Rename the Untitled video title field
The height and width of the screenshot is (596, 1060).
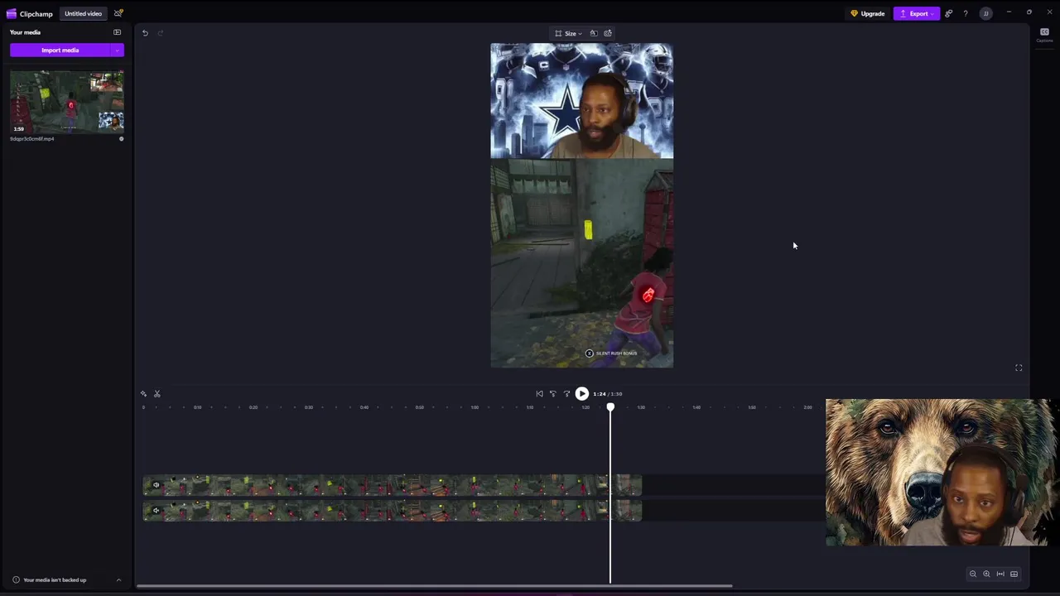point(83,13)
